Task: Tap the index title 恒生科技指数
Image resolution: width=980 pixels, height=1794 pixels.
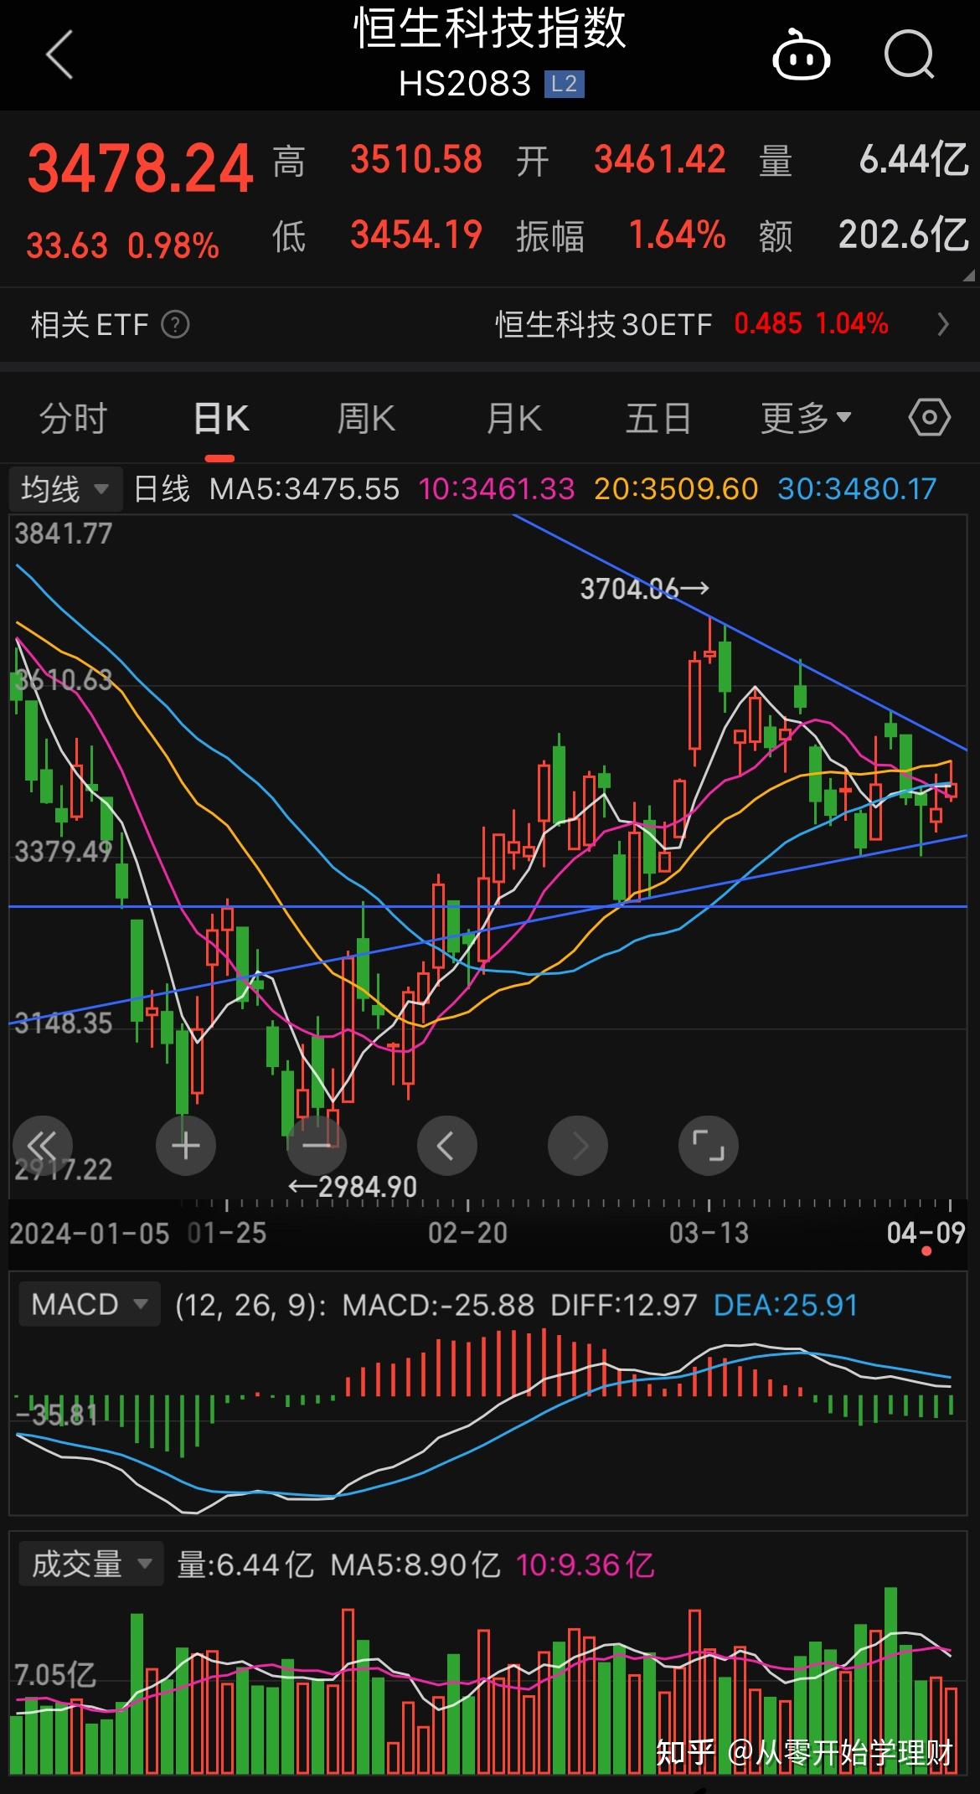Action: pos(490,28)
